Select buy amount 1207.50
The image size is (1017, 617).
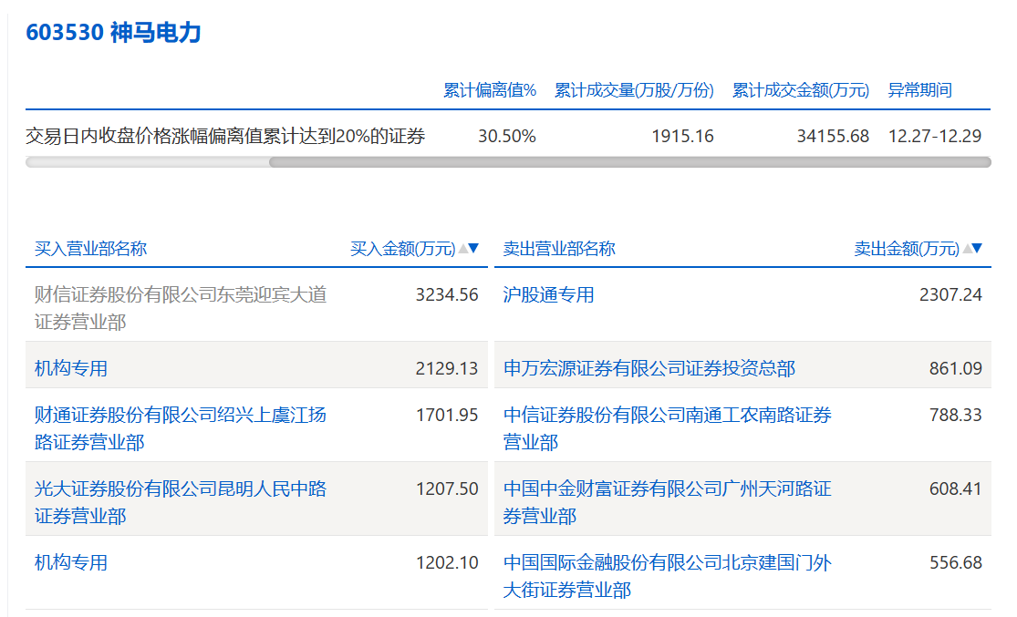coord(447,488)
